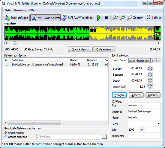The image size is (165, 148).
Task: Stop playback with the black square button
Action: tap(106, 18)
